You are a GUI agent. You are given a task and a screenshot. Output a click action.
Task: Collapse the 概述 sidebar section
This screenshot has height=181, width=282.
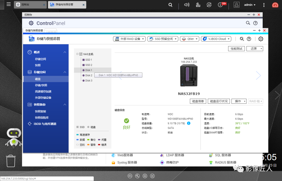click(65, 52)
